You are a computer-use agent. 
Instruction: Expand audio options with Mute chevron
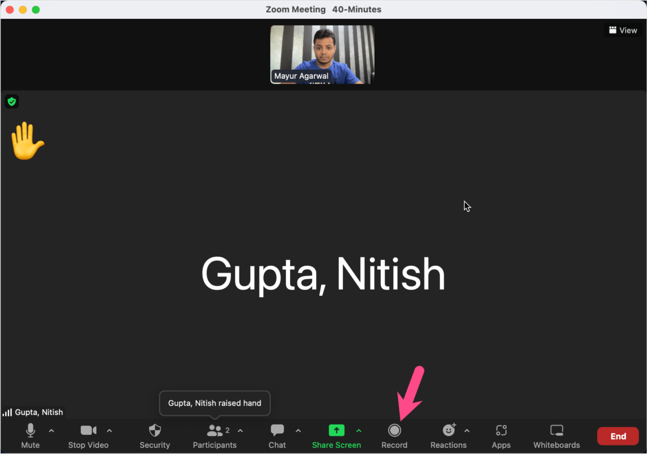(x=51, y=431)
